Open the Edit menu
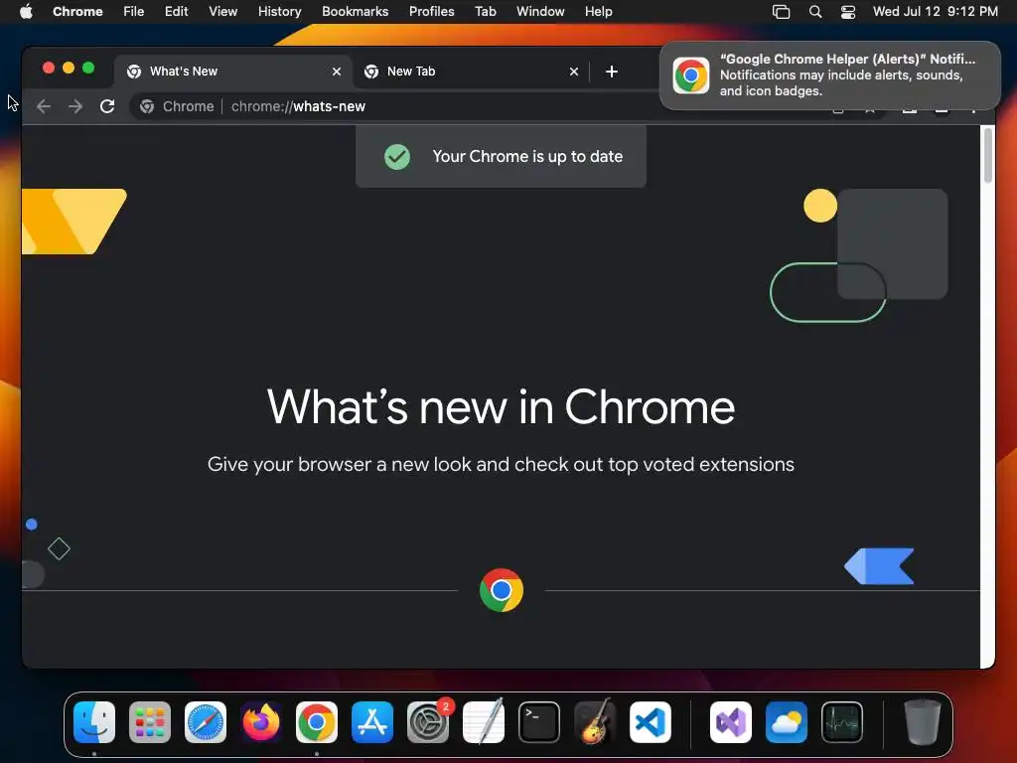Image resolution: width=1017 pixels, height=763 pixels. point(176,12)
